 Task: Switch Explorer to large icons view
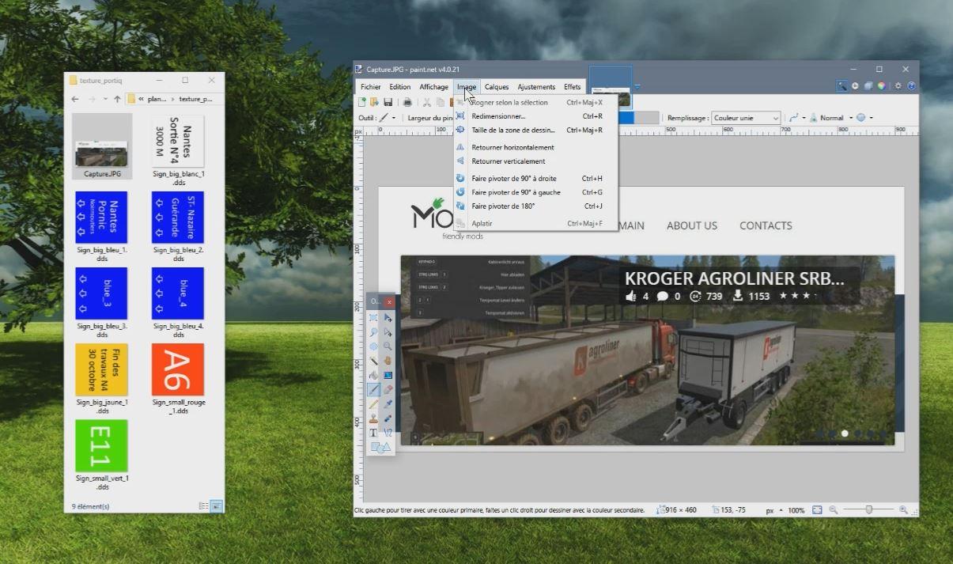217,506
